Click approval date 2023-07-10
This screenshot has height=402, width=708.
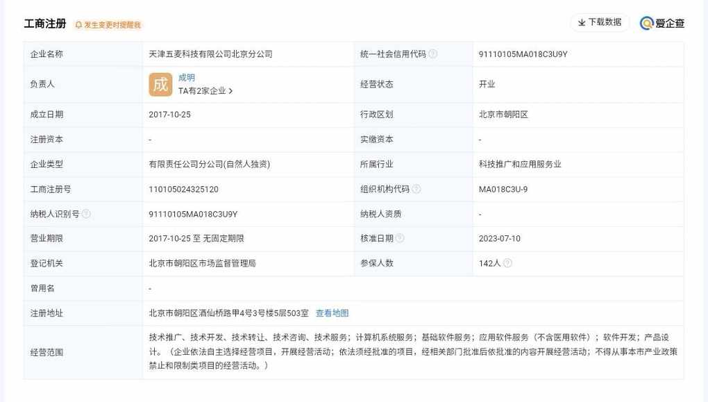pos(499,238)
